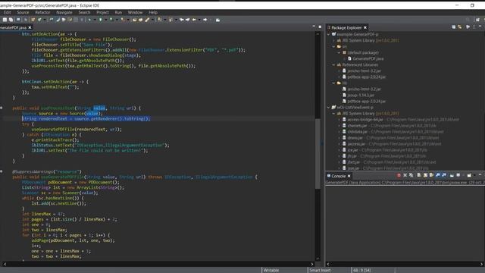Viewport: 485px width, 273px height.
Task: Minimize the Console view
Action: (480, 175)
